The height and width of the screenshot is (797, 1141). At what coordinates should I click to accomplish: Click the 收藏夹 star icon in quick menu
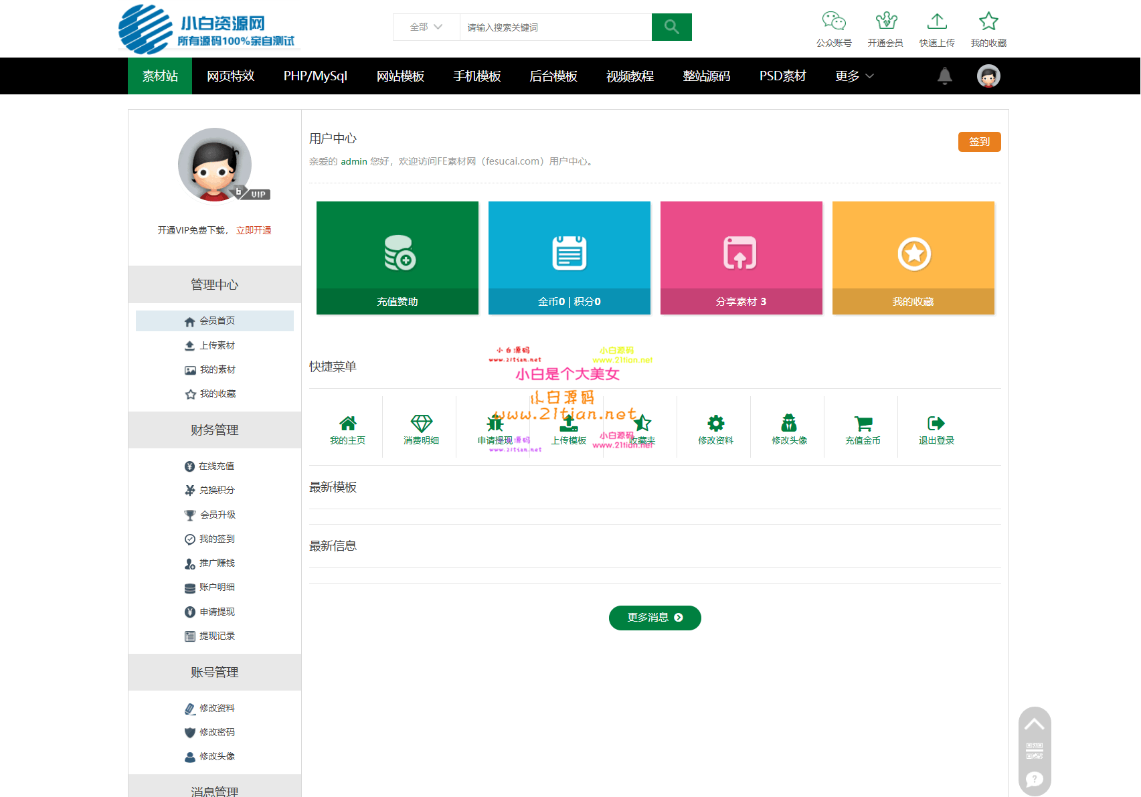(x=642, y=423)
